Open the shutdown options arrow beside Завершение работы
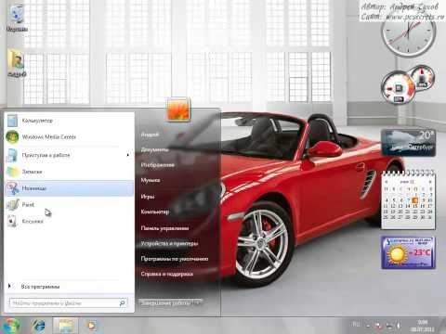Image resolution: width=446 pixels, height=334 pixels. 197,302
